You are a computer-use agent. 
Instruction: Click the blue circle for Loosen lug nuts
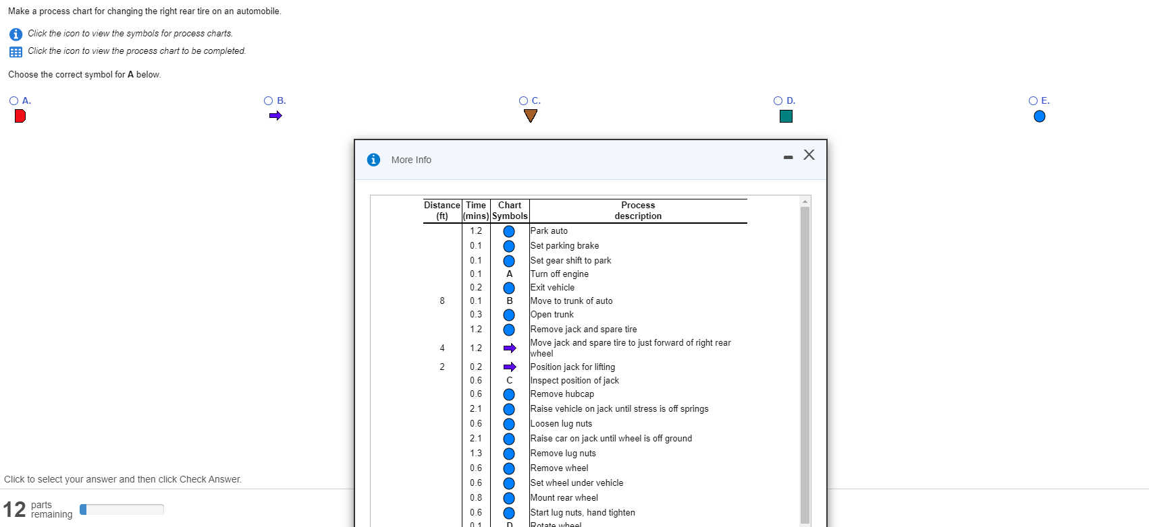(x=509, y=424)
